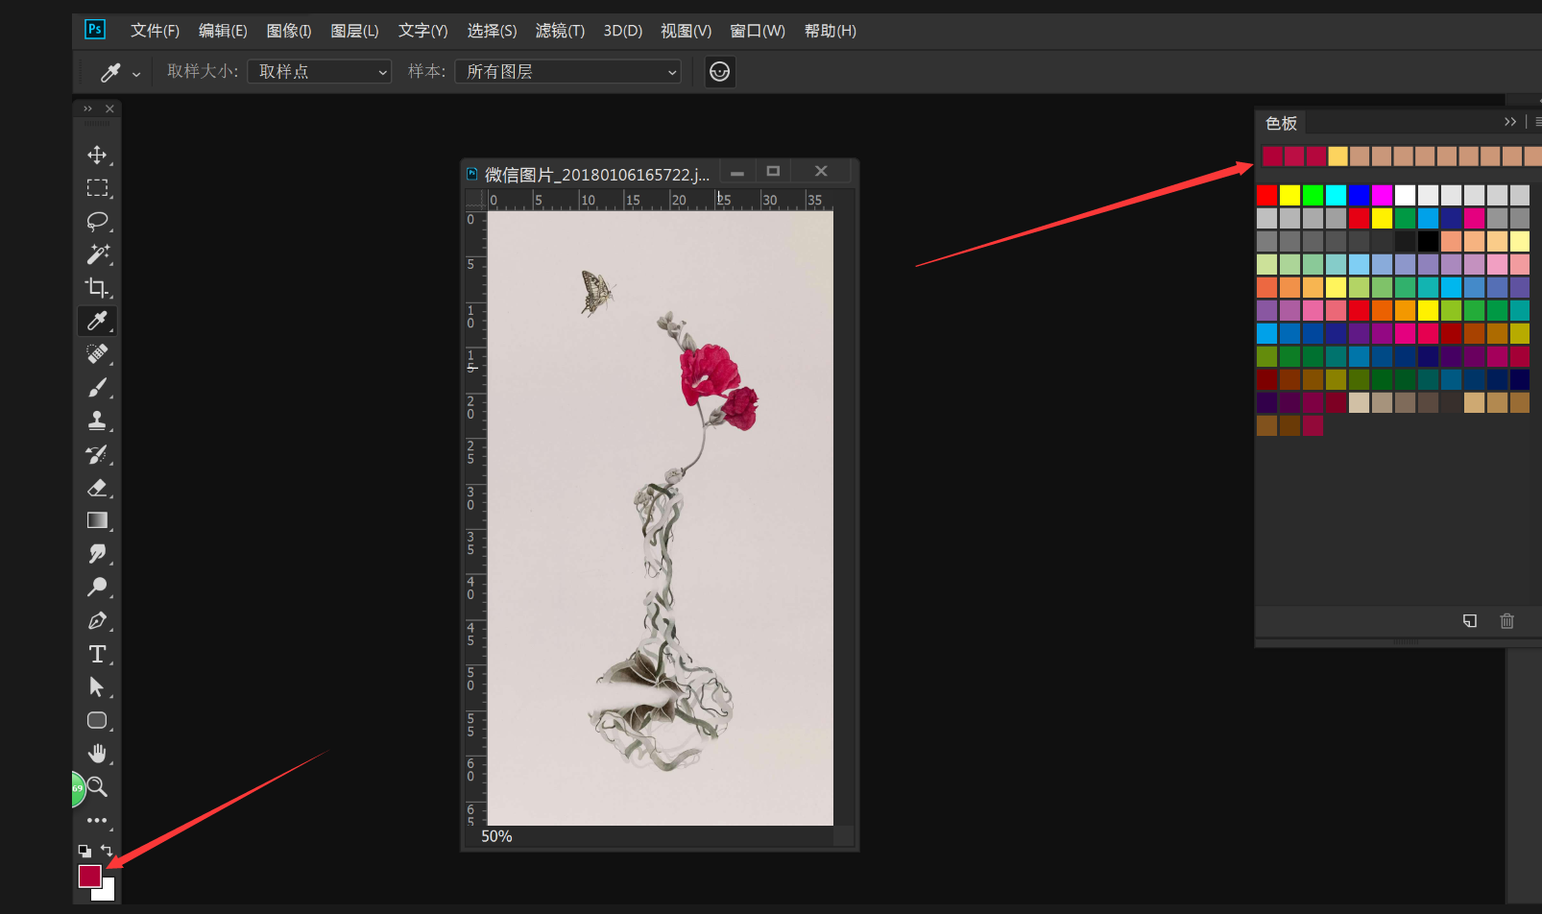Maximize the document window
Viewport: 1542px width, 914px height.
pos(773,171)
